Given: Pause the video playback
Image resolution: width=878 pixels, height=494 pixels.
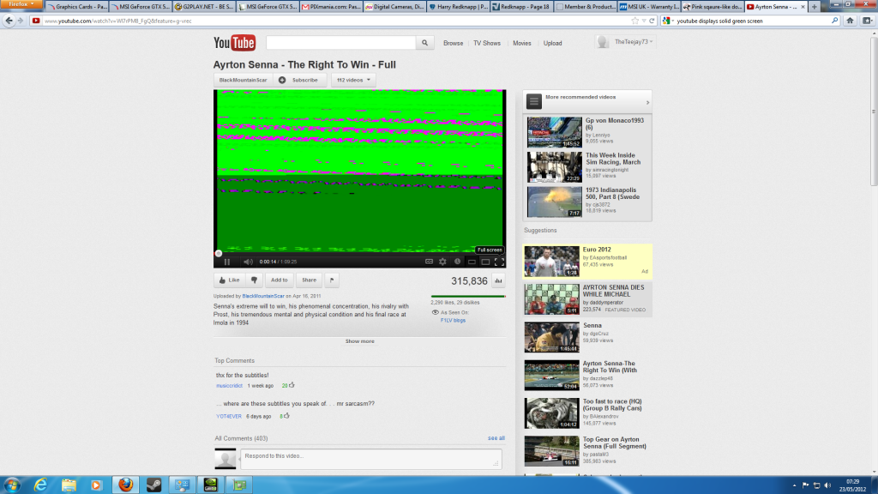Looking at the screenshot, I should pyautogui.click(x=227, y=262).
